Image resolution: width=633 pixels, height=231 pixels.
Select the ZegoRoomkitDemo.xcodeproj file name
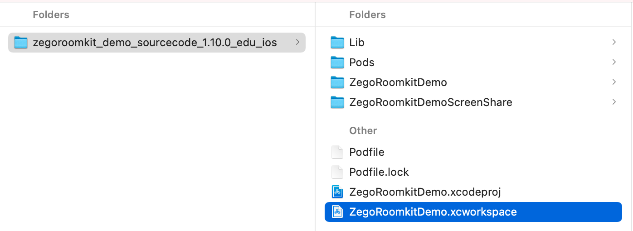(425, 192)
